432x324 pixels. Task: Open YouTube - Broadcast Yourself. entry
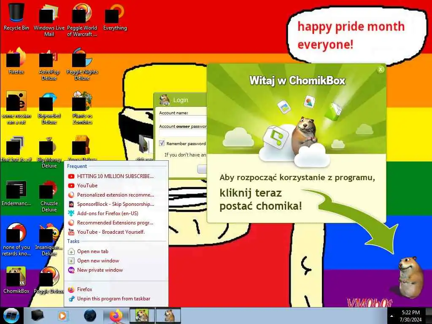pyautogui.click(x=116, y=232)
